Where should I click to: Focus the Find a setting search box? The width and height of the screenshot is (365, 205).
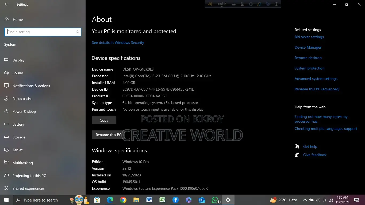[43, 32]
